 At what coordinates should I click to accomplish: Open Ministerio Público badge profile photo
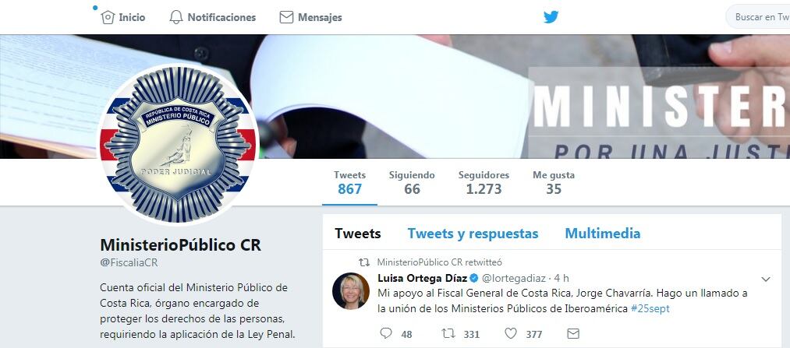[x=177, y=145]
